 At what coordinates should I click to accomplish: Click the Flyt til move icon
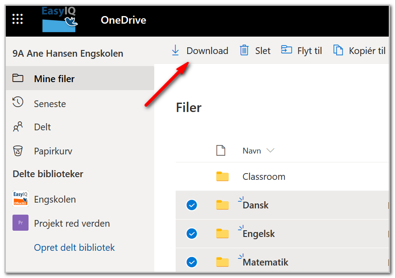(286, 50)
